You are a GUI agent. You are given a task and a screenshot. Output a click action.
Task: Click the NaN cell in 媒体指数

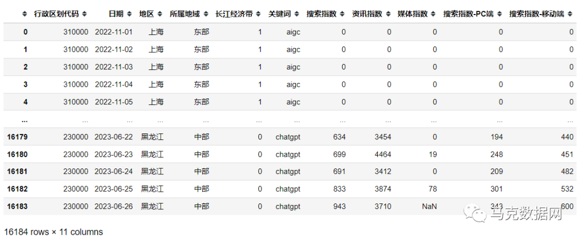click(x=429, y=206)
